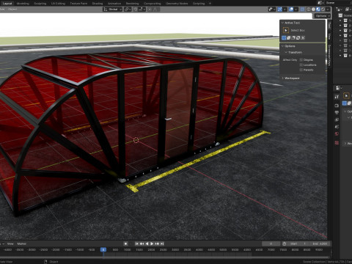Image resolution: width=352 pixels, height=264 pixels.
Task: Toggle auto keying record button
Action: point(125,243)
